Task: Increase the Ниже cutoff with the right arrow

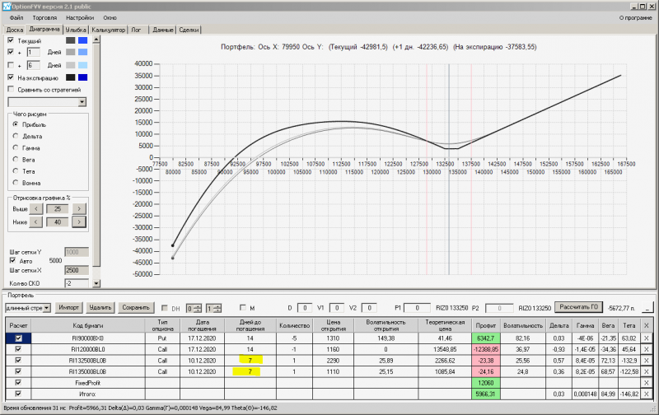Action: (x=79, y=221)
